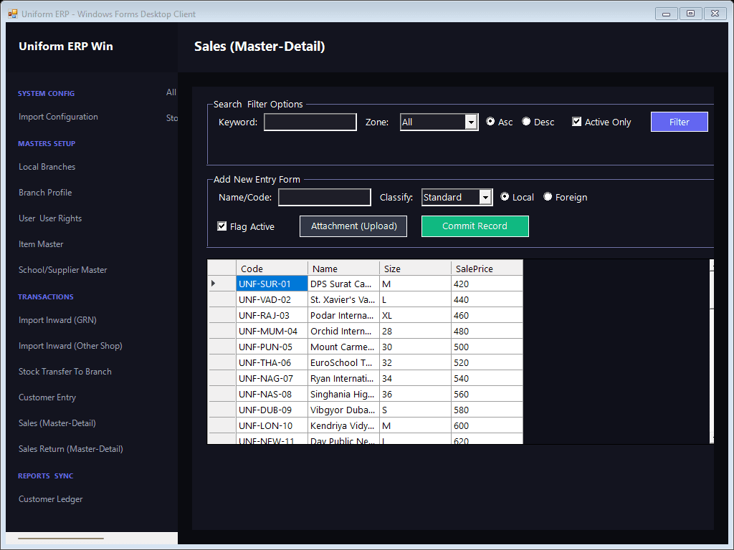Select the Kendriya Vidy... name cell
734x550 pixels.
(343, 425)
